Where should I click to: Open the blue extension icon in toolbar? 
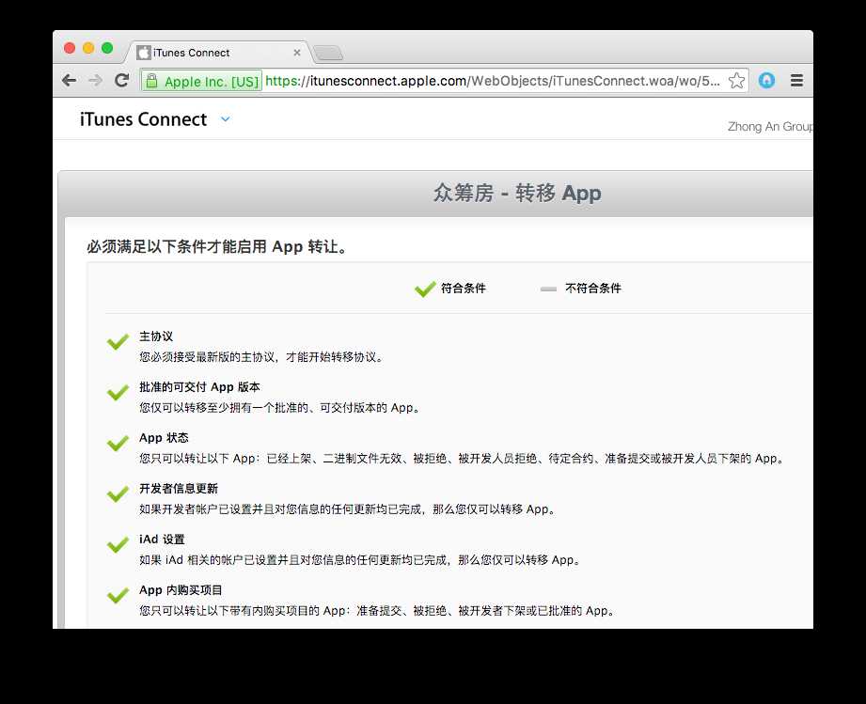(x=766, y=80)
